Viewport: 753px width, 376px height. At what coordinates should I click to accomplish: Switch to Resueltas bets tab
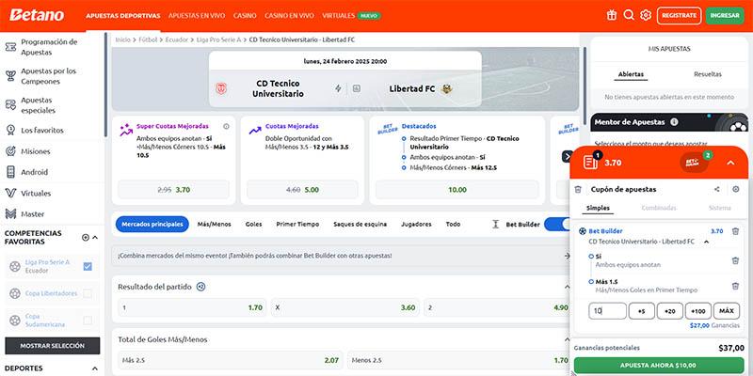point(708,74)
